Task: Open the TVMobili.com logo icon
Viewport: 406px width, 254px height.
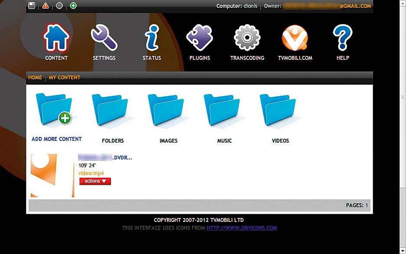Action: point(295,38)
